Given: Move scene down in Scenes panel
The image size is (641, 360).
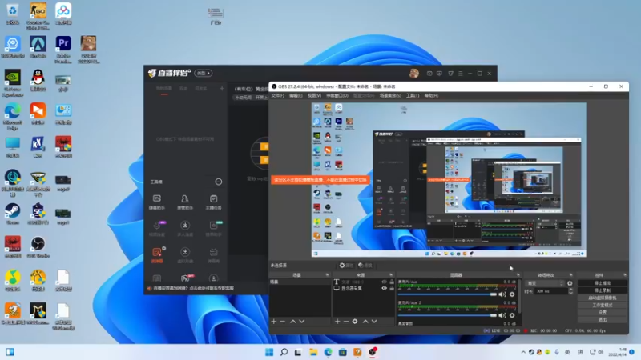Looking at the screenshot, I should point(302,322).
